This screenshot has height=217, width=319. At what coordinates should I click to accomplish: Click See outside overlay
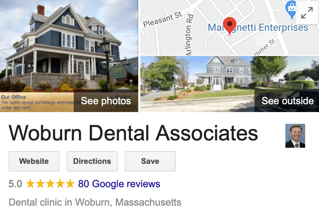pyautogui.click(x=287, y=101)
